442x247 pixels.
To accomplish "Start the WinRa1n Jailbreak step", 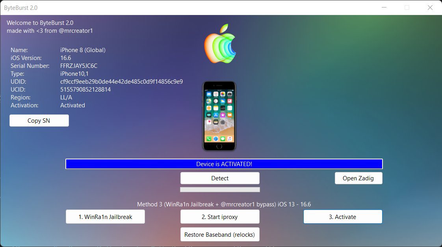I will (x=106, y=217).
